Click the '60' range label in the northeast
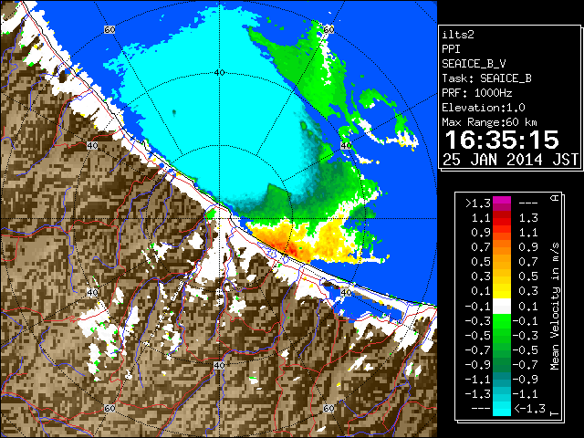Viewport: 584px width, 438px height. pyautogui.click(x=328, y=29)
